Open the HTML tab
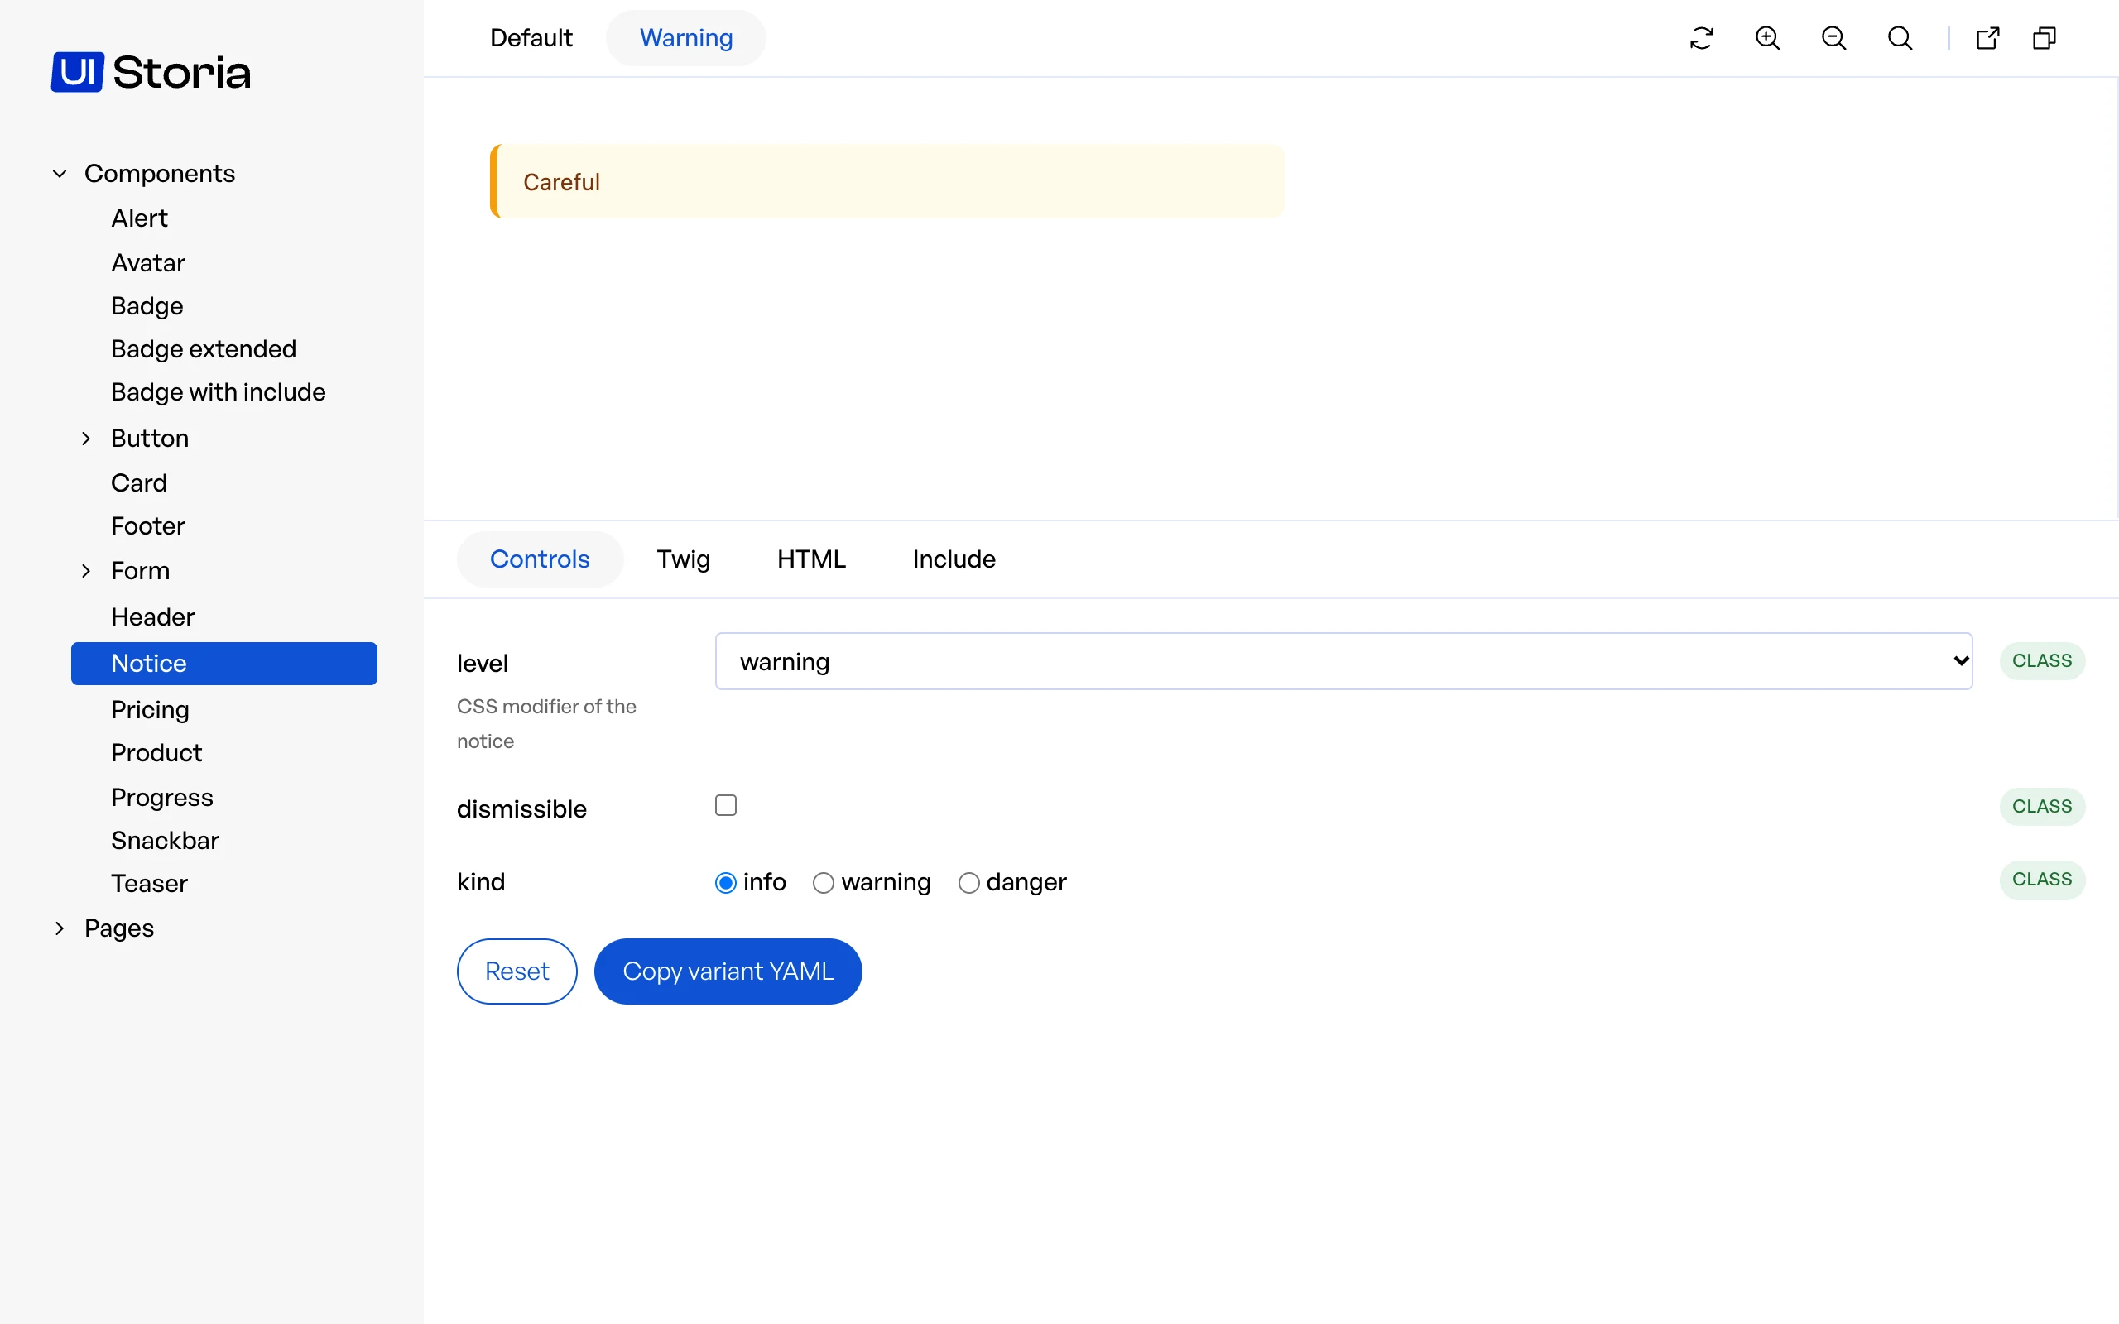 [x=811, y=559]
